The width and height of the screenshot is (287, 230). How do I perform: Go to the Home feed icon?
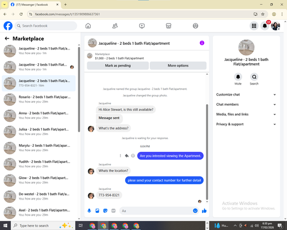point(88,26)
